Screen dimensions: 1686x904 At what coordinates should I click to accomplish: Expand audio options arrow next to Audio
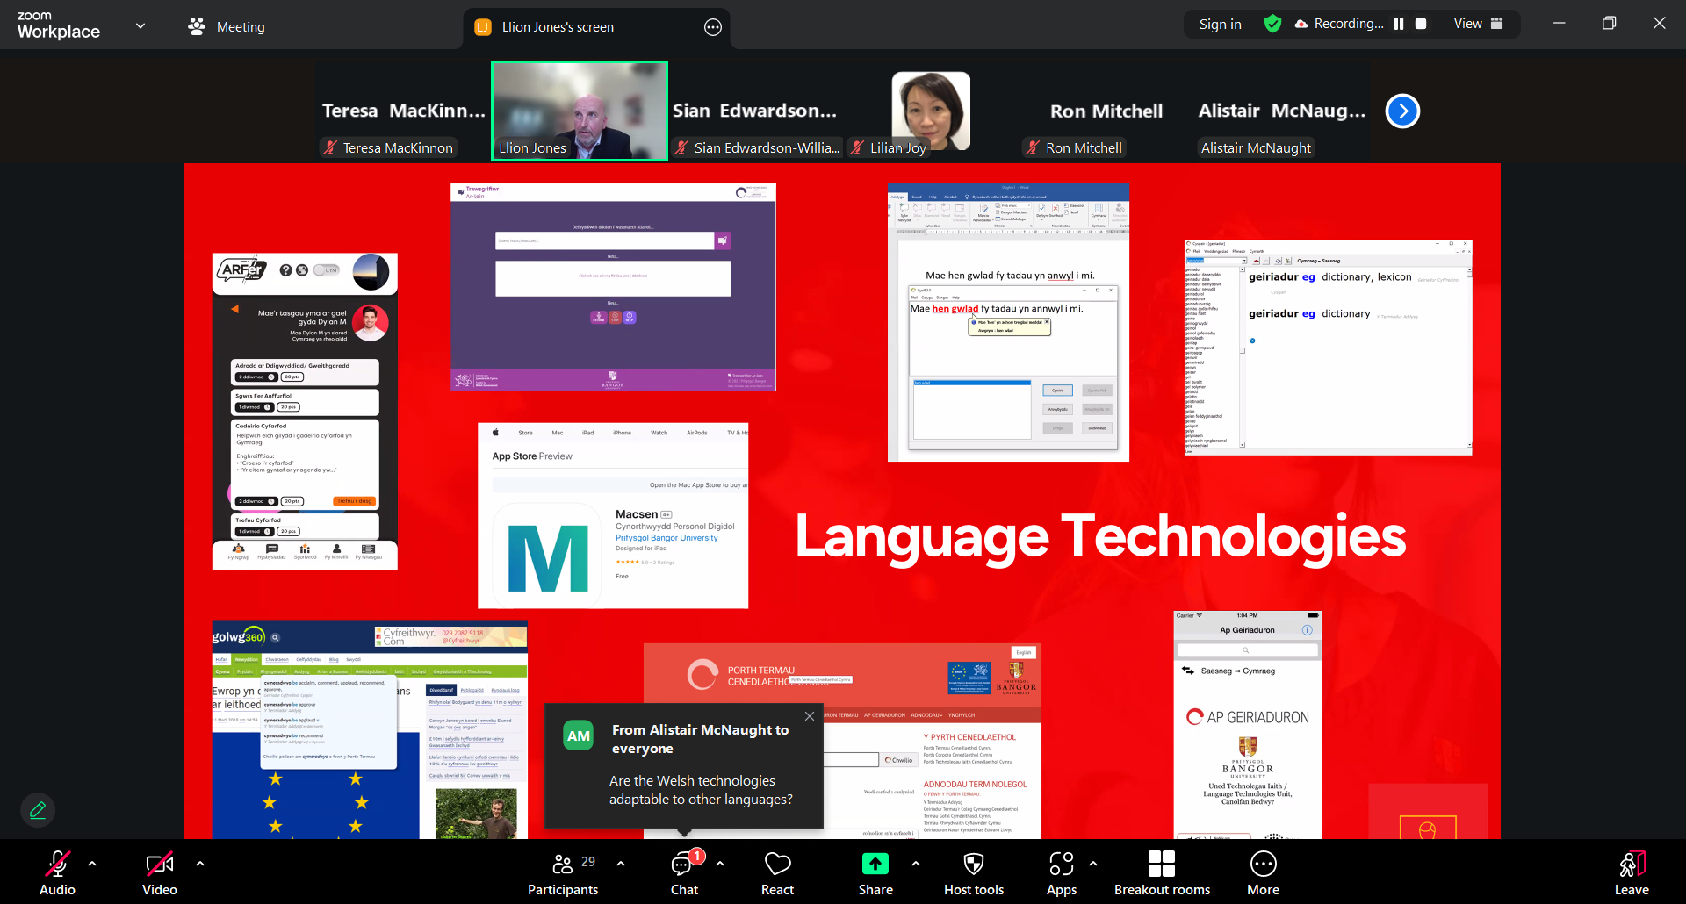pyautogui.click(x=92, y=864)
